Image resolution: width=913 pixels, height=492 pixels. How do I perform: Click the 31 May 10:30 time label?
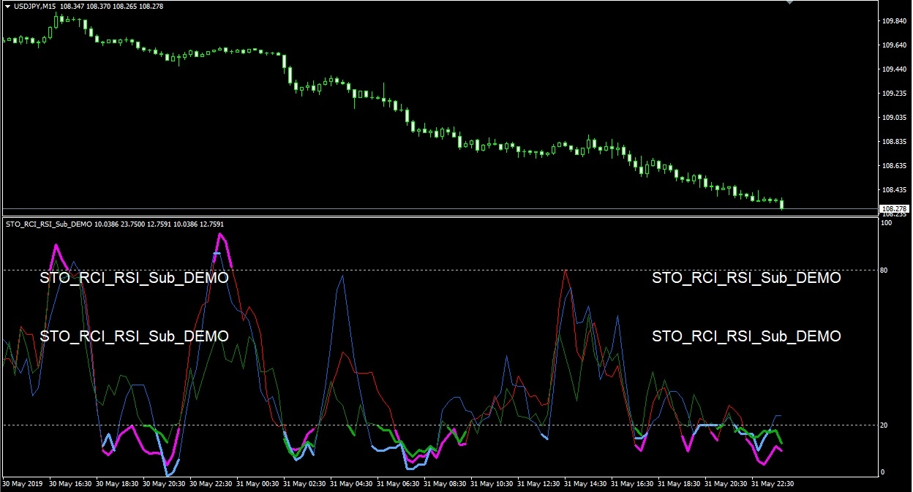click(493, 484)
